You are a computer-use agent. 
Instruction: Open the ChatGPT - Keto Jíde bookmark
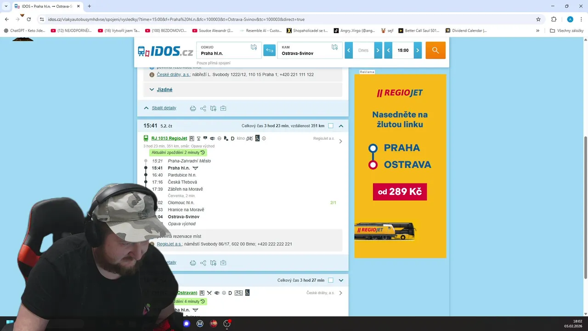[x=24, y=30]
